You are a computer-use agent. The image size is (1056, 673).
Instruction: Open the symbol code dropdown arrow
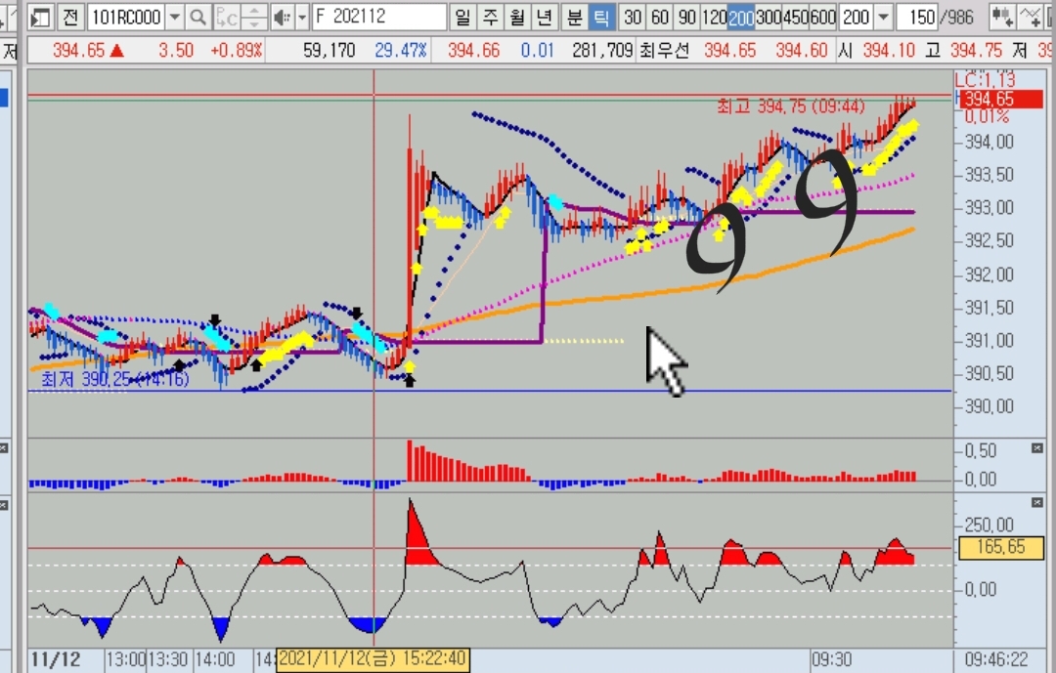tap(174, 17)
